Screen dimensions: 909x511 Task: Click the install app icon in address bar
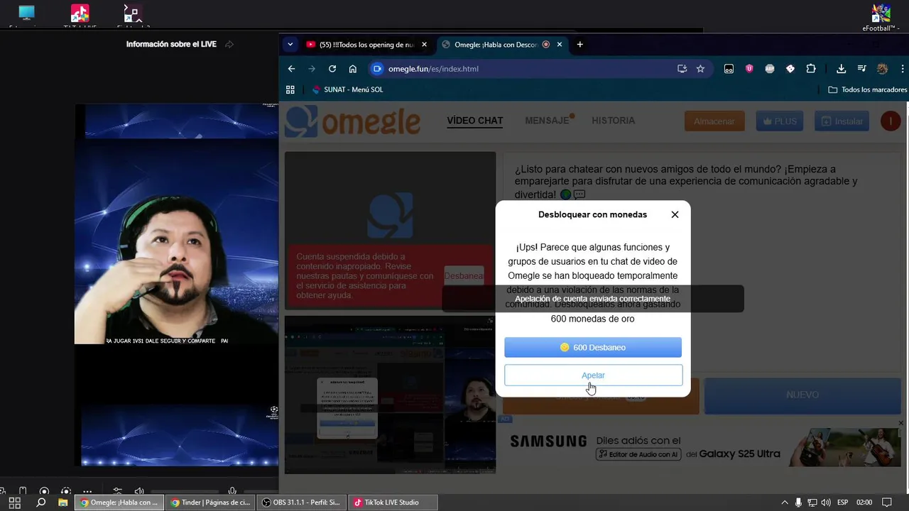click(682, 69)
